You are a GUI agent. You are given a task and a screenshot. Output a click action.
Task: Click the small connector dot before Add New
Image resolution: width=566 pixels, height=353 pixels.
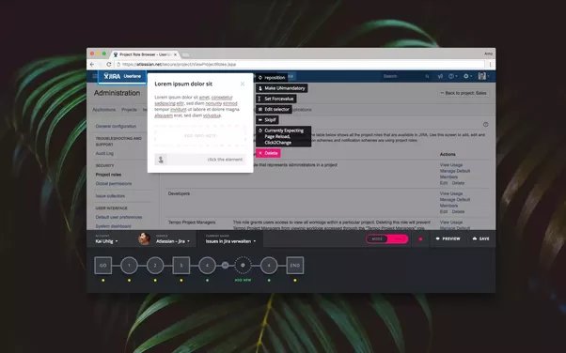(x=225, y=266)
